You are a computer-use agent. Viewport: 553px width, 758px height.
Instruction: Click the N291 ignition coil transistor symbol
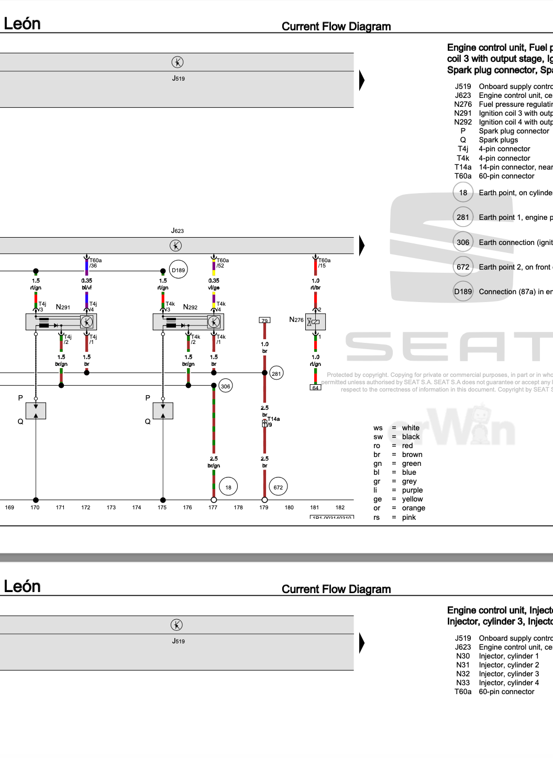coord(87,322)
